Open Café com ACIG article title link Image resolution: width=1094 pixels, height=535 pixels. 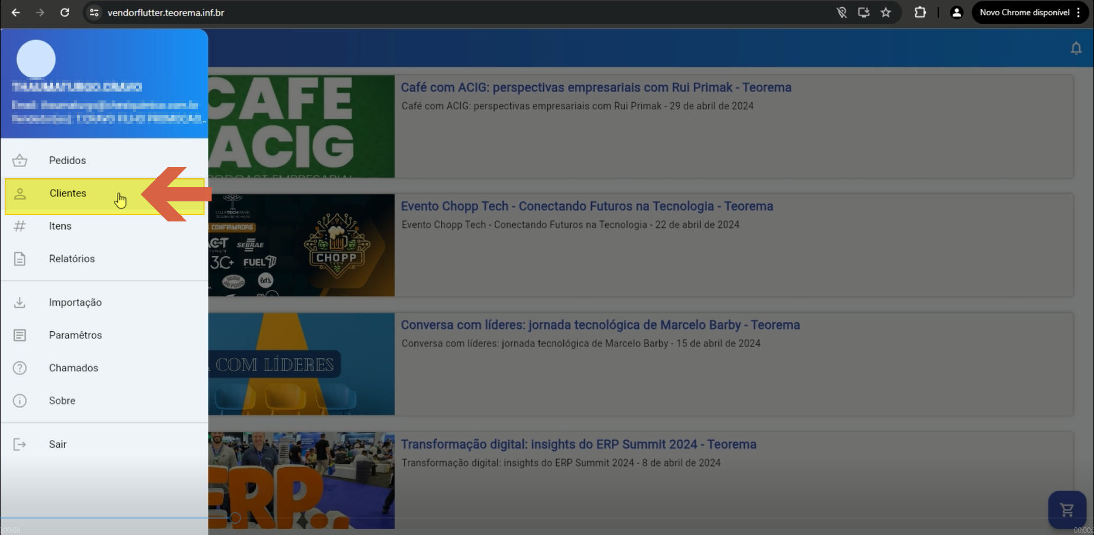click(596, 87)
